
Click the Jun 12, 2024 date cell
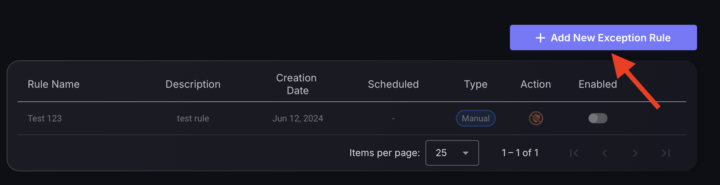coord(298,118)
